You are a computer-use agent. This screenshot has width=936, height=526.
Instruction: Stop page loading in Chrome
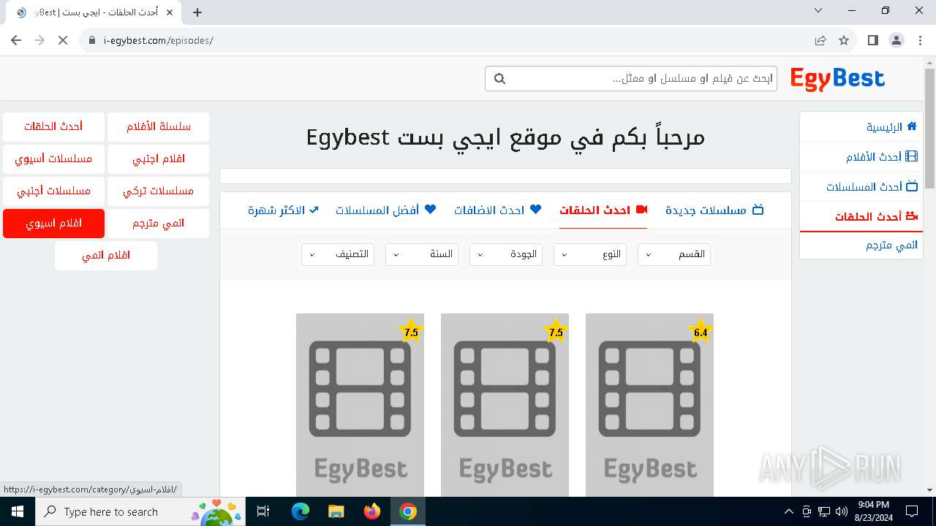[63, 40]
